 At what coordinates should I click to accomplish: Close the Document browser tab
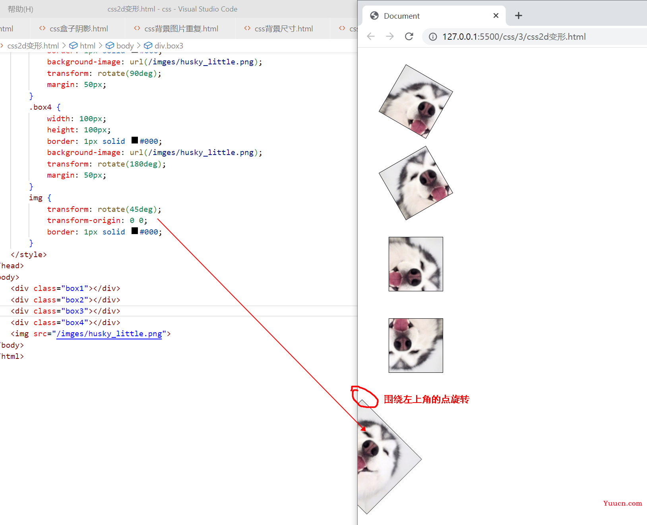click(496, 15)
